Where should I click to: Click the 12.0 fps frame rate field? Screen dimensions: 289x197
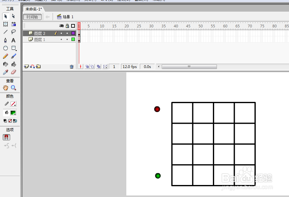point(130,67)
